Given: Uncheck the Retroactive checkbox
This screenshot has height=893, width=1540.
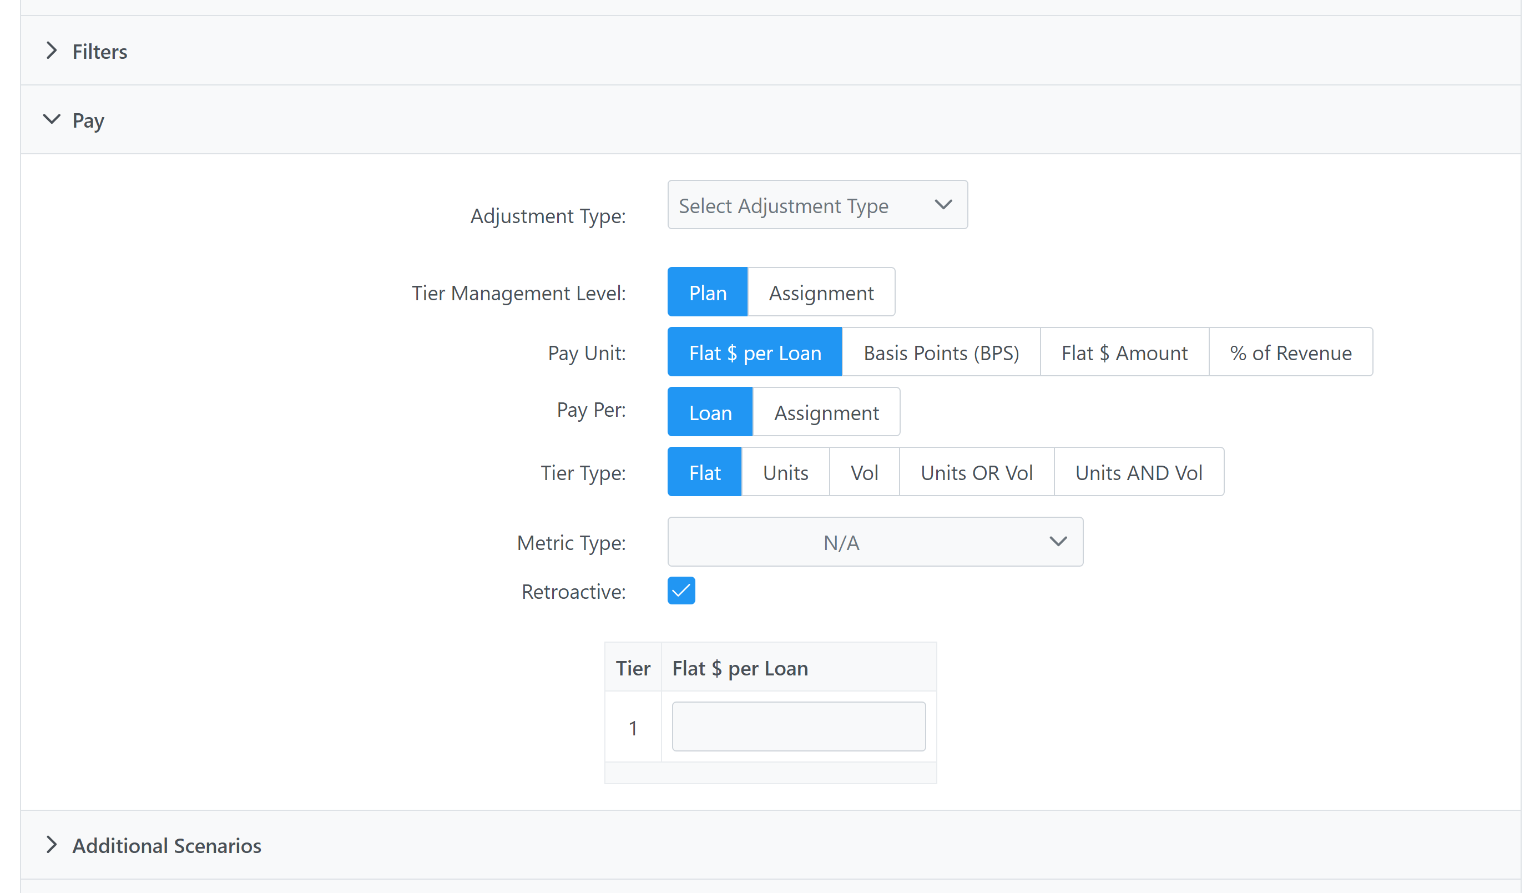Looking at the screenshot, I should point(681,591).
